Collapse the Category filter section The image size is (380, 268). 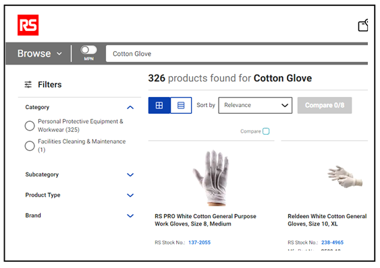130,107
